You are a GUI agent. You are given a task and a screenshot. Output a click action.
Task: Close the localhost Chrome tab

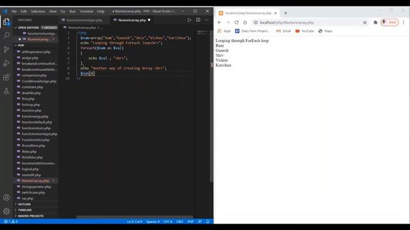click(x=275, y=13)
